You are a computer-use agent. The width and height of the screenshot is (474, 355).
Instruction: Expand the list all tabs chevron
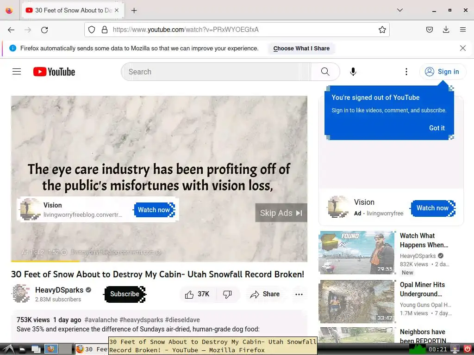point(399,10)
